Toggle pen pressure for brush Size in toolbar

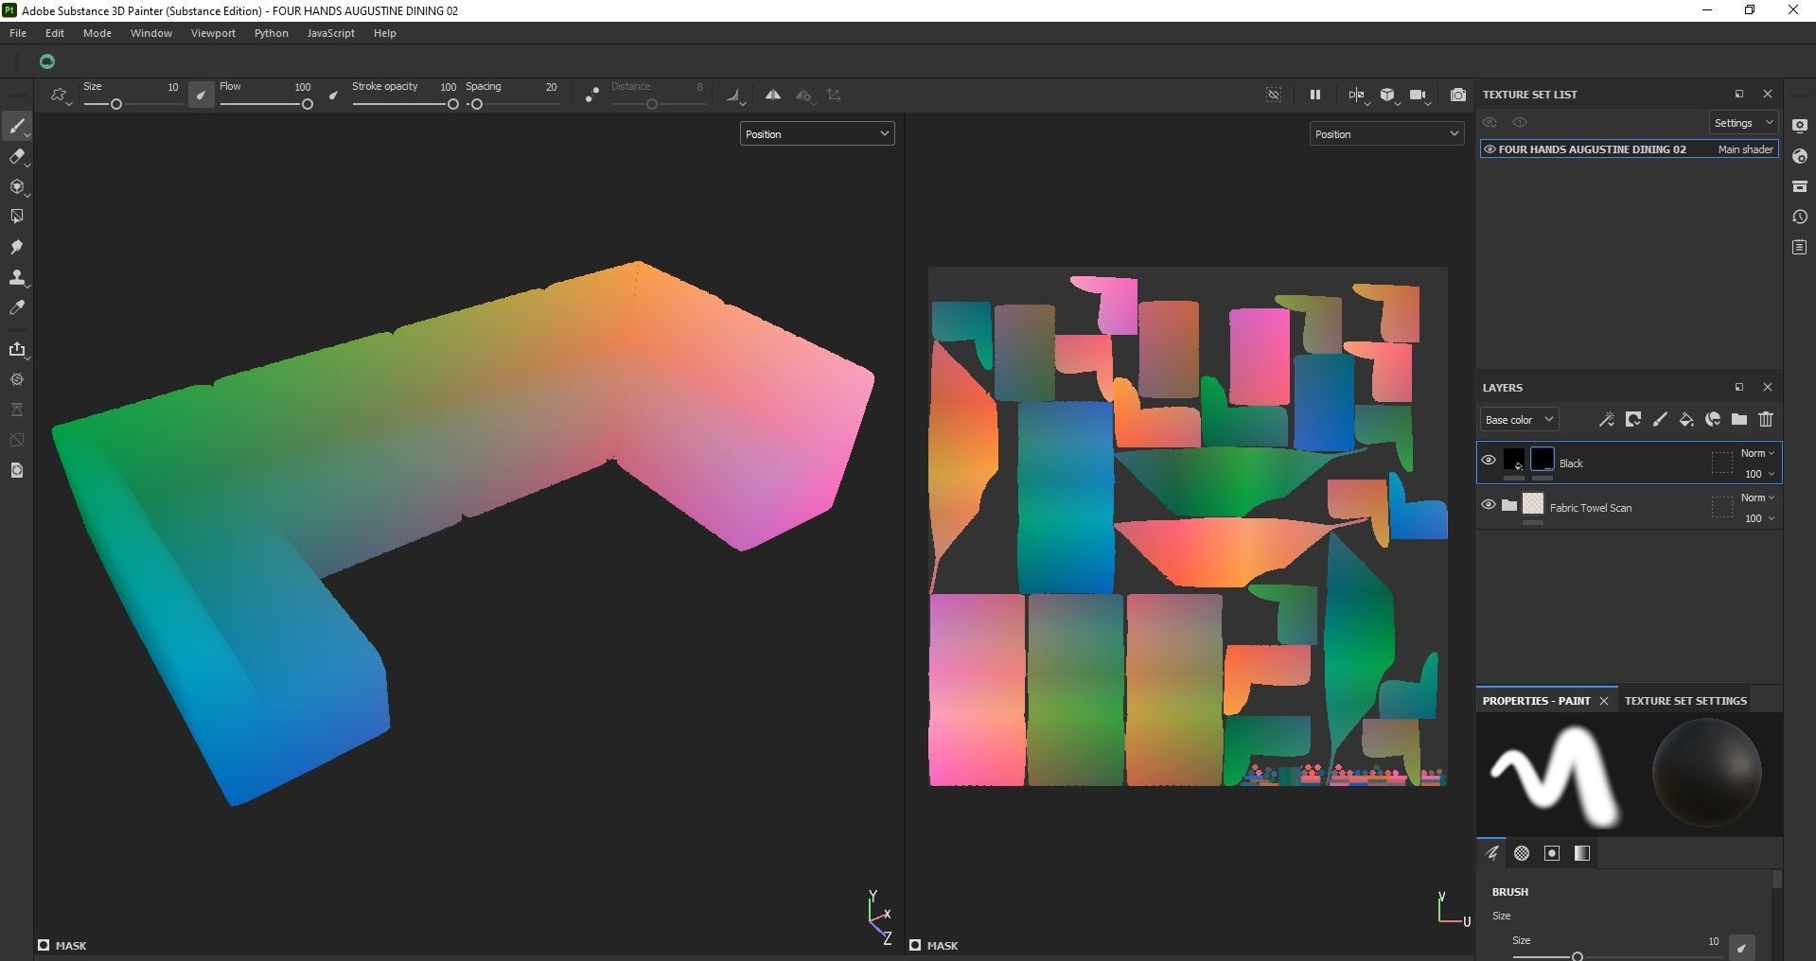(x=201, y=95)
